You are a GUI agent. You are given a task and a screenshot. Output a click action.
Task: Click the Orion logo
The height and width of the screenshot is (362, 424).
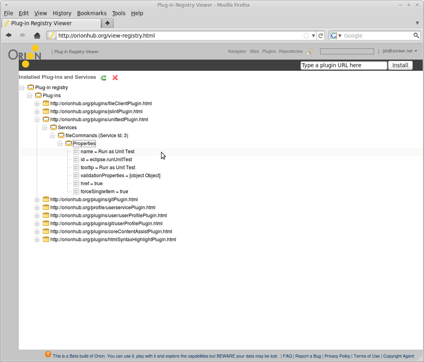(25, 56)
